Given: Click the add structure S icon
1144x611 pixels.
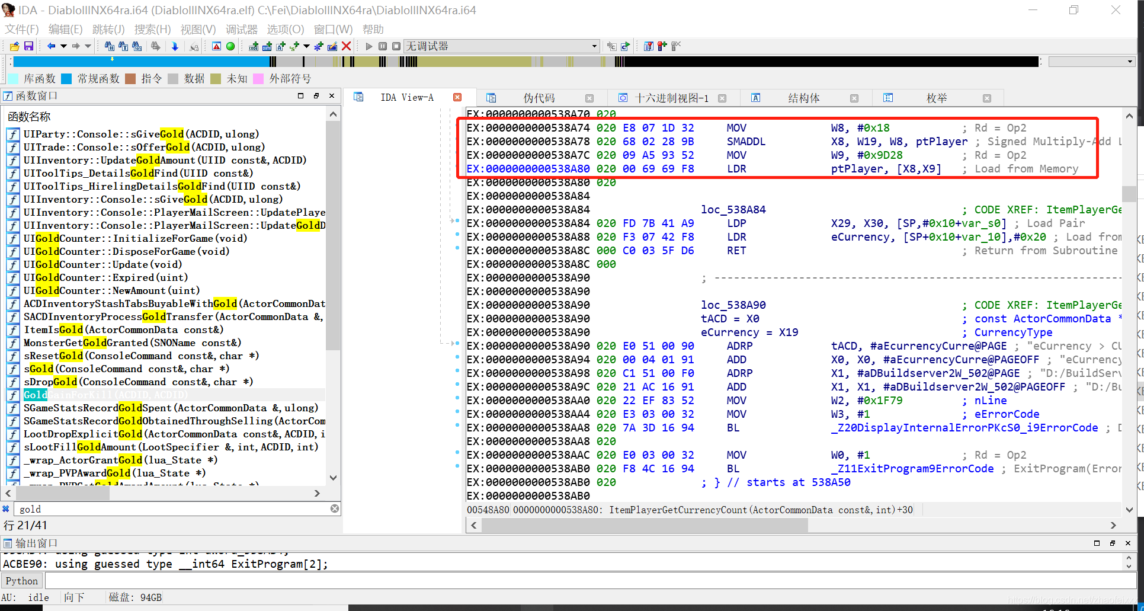Looking at the screenshot, I should 294,46.
